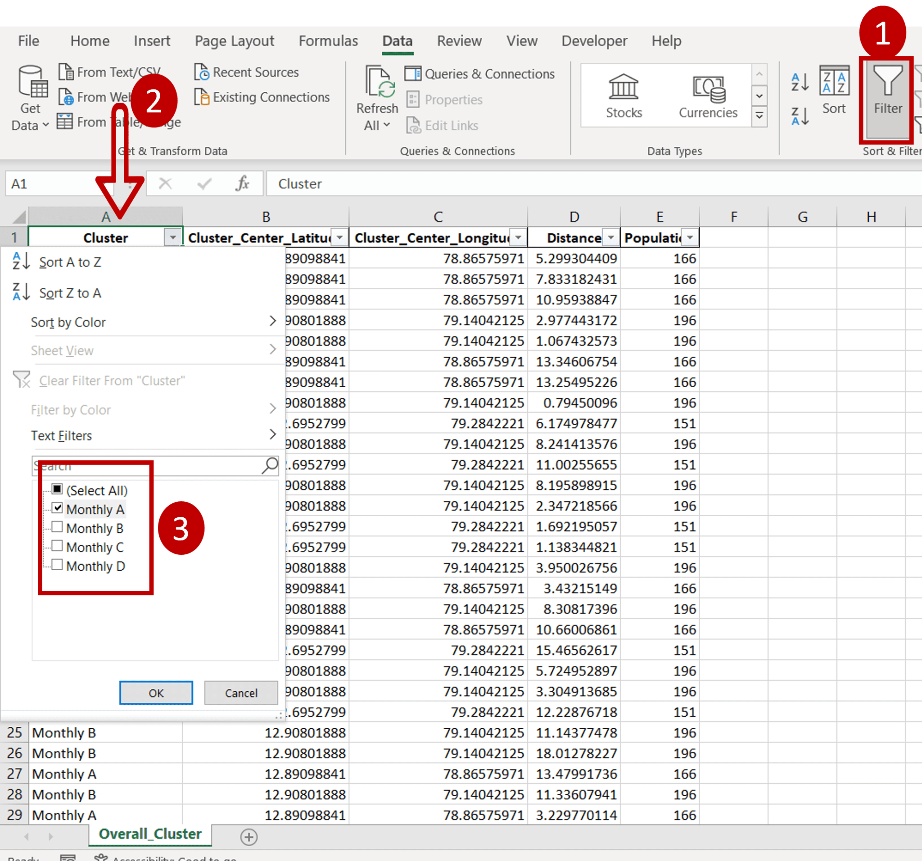The width and height of the screenshot is (922, 861).
Task: Sort ascending with the A-Z icon
Action: click(x=799, y=82)
